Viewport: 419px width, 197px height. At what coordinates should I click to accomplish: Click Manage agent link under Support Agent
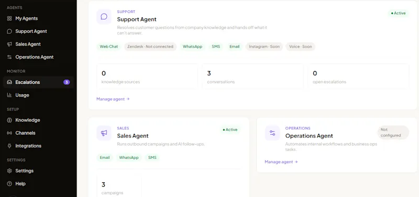(113, 99)
